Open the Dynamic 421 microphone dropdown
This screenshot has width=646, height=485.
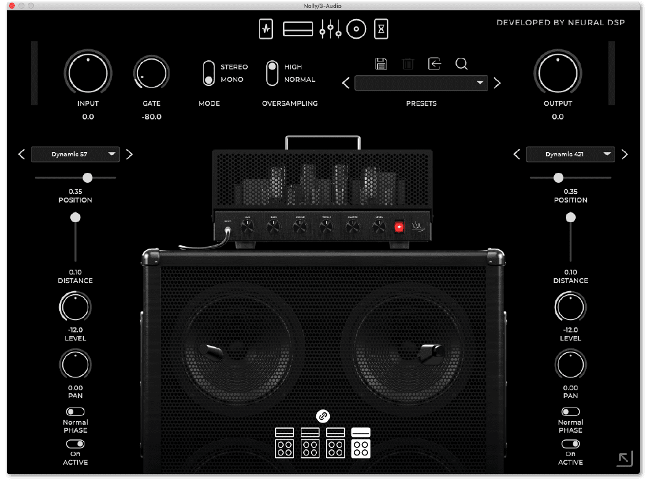[570, 154]
